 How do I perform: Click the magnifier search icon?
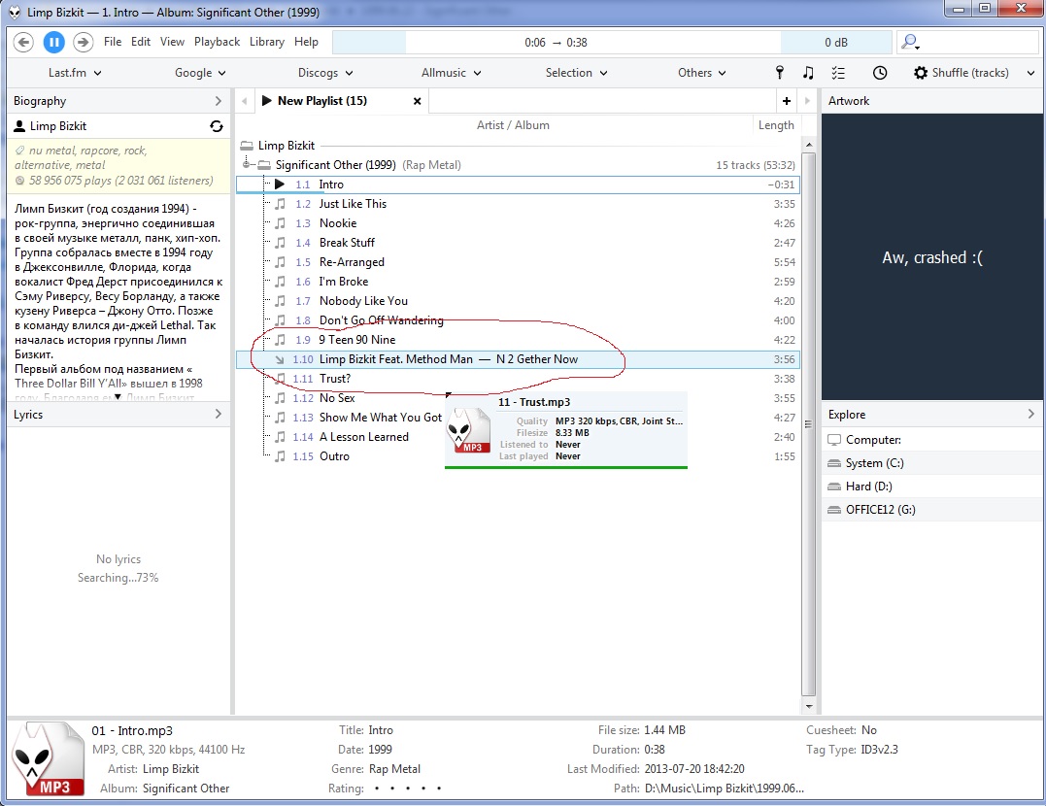(x=909, y=42)
